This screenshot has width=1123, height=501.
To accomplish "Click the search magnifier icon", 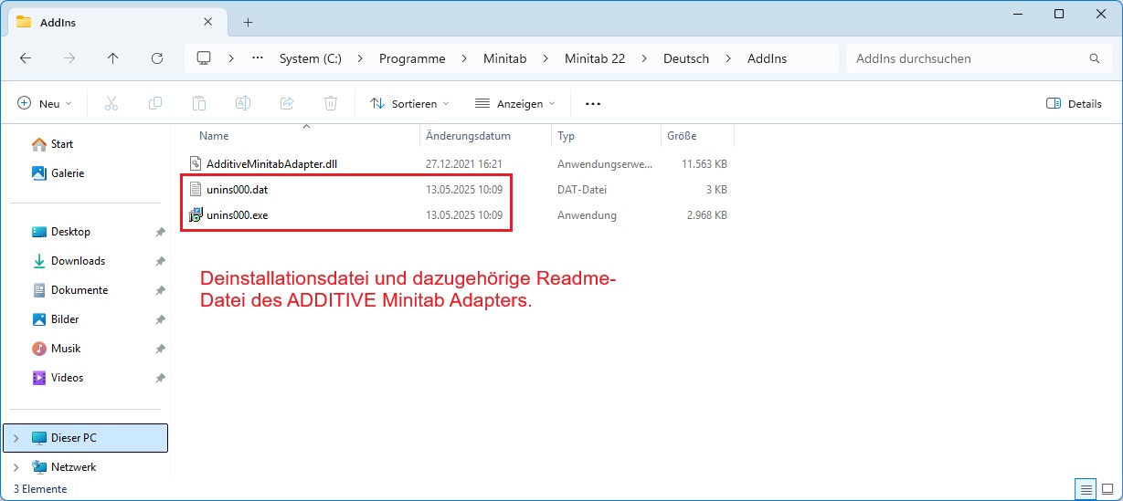I will click(x=1095, y=58).
